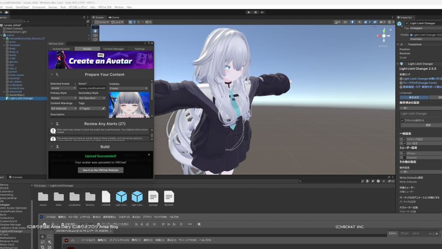Open Local rotation mode dropdown

(x=117, y=22)
